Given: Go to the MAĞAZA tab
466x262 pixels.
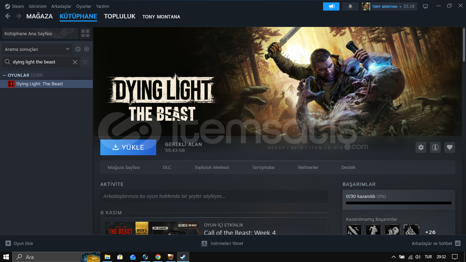Looking at the screenshot, I should (x=40, y=16).
